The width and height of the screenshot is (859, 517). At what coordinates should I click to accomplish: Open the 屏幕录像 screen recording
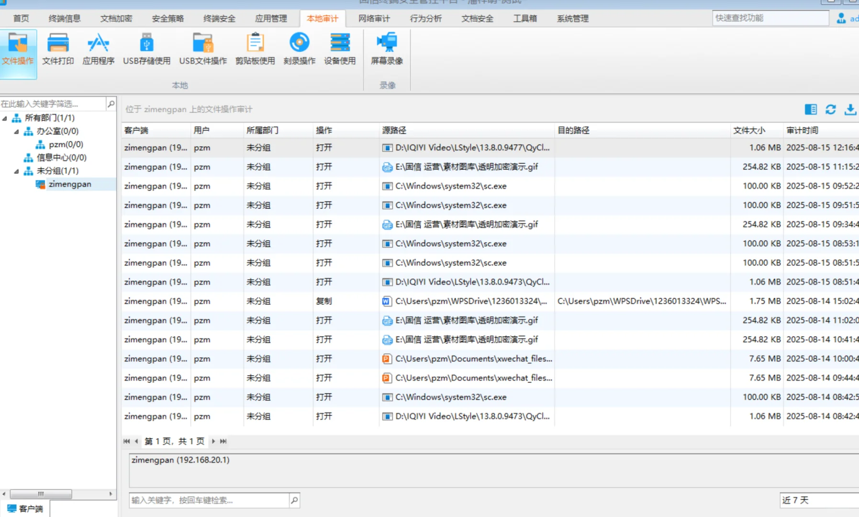point(387,49)
